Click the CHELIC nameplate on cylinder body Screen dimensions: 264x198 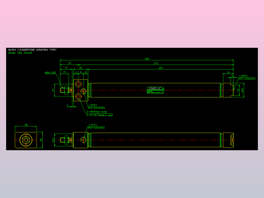click(x=155, y=90)
